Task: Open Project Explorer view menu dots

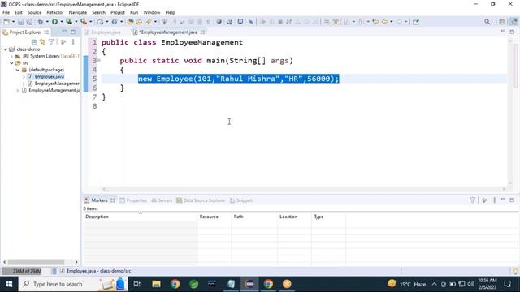Action: pyautogui.click(x=73, y=42)
